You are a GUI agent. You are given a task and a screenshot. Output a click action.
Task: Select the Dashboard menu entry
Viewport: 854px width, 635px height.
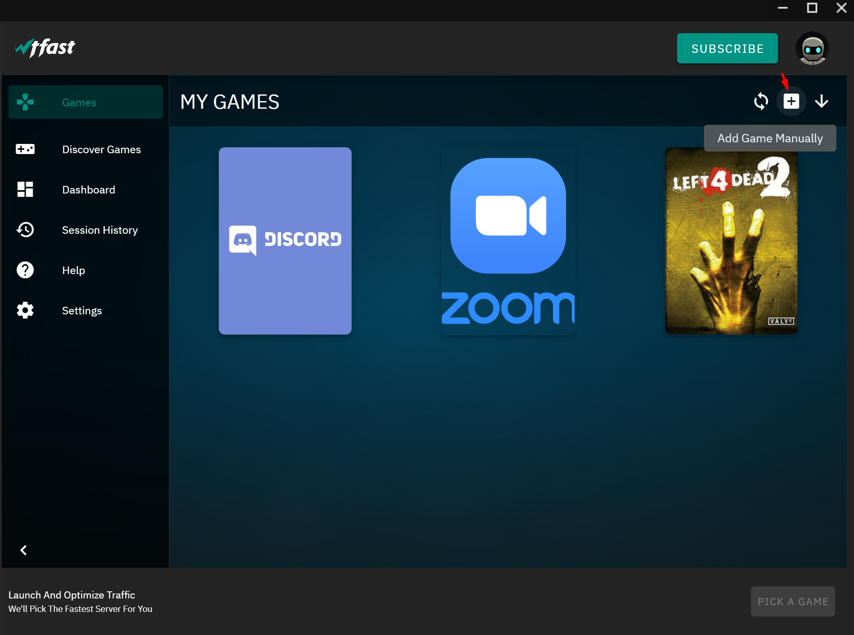[88, 190]
